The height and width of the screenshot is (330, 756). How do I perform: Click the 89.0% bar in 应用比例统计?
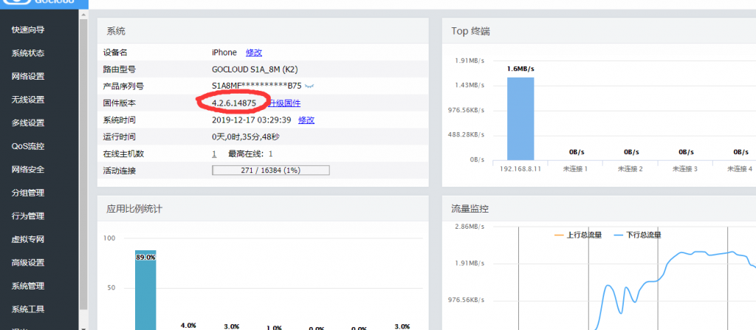[145, 292]
